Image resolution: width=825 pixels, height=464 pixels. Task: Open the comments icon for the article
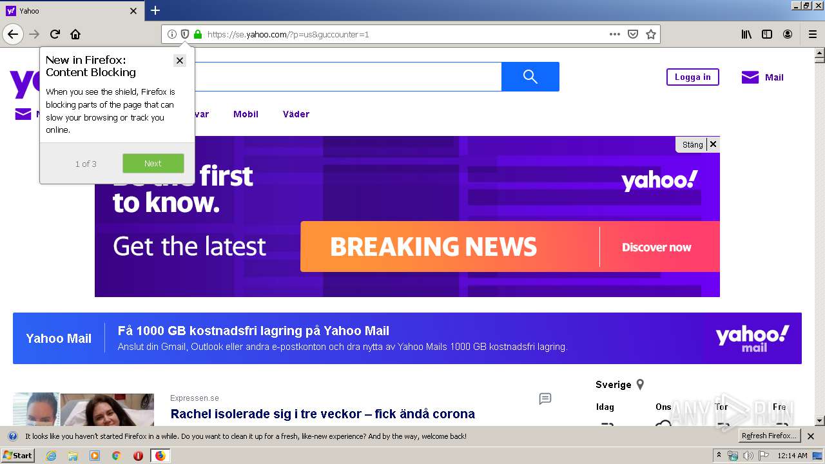pyautogui.click(x=545, y=399)
